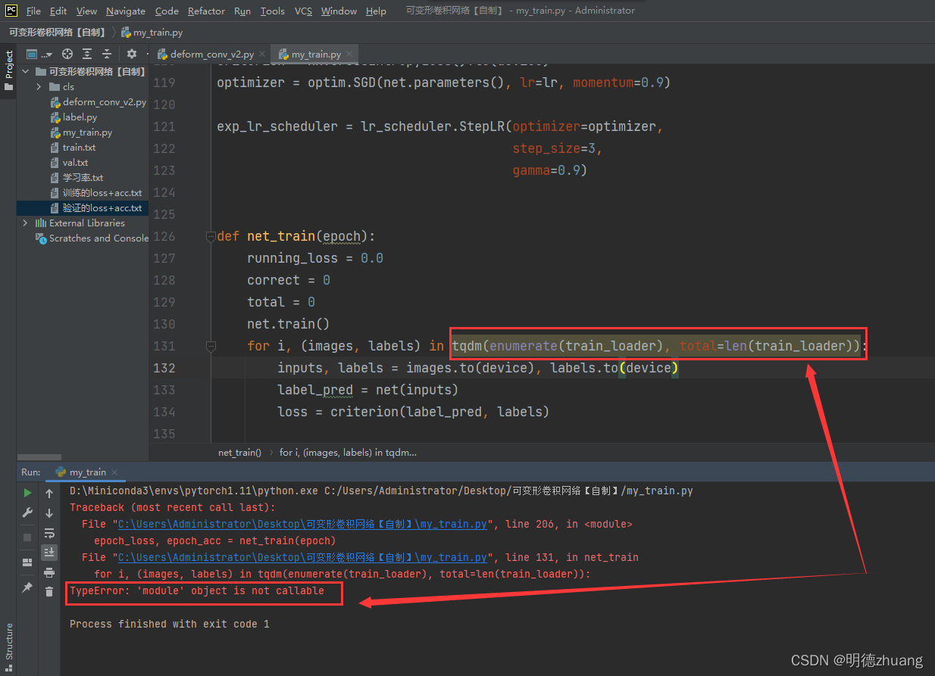Toggle the Project tool window stripe button
The width and height of the screenshot is (935, 676).
(x=8, y=70)
